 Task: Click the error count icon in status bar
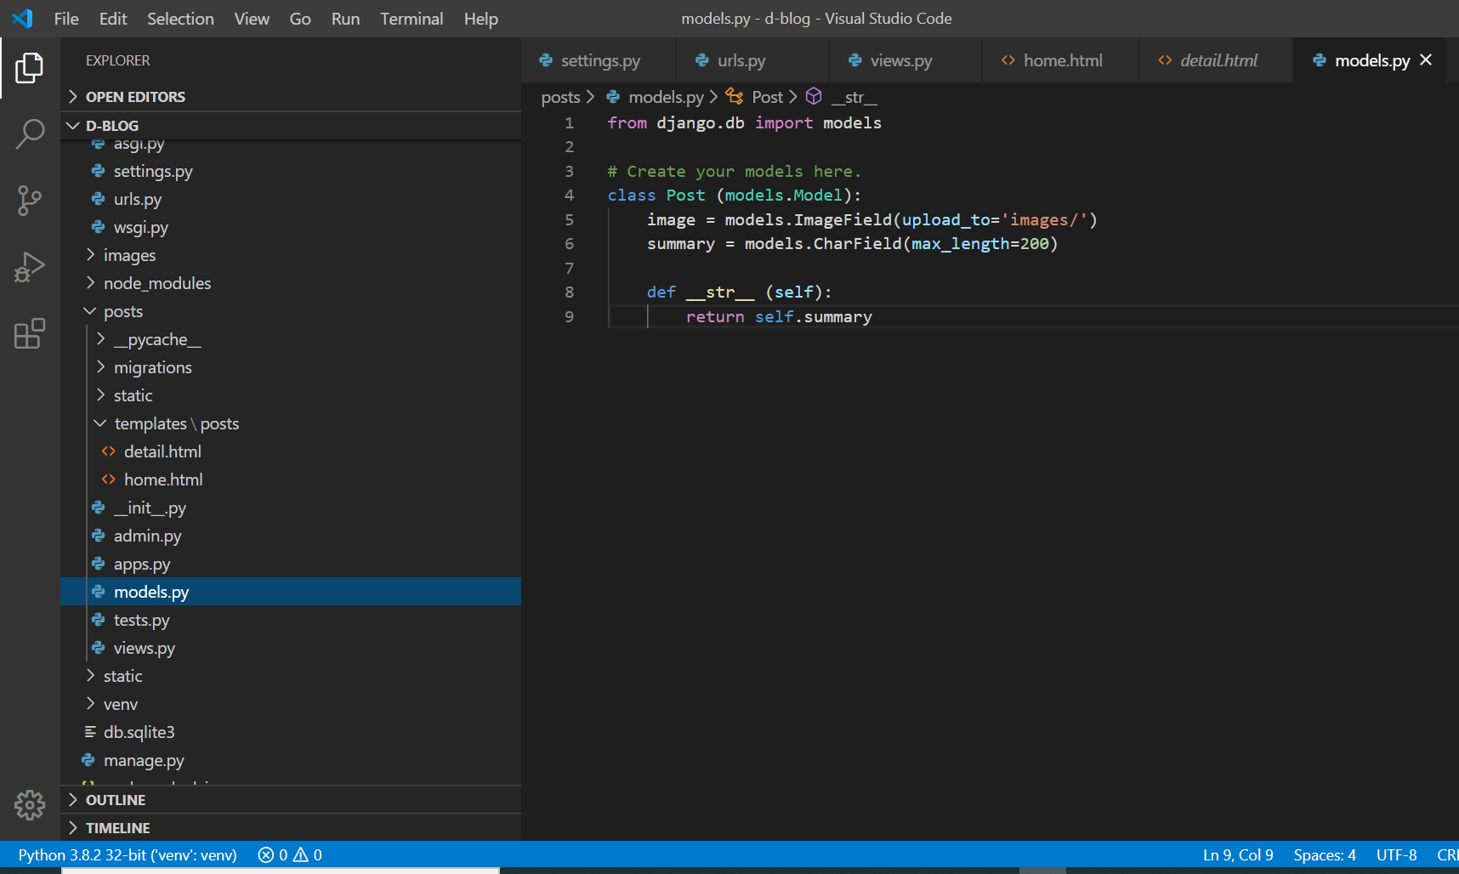pos(266,854)
